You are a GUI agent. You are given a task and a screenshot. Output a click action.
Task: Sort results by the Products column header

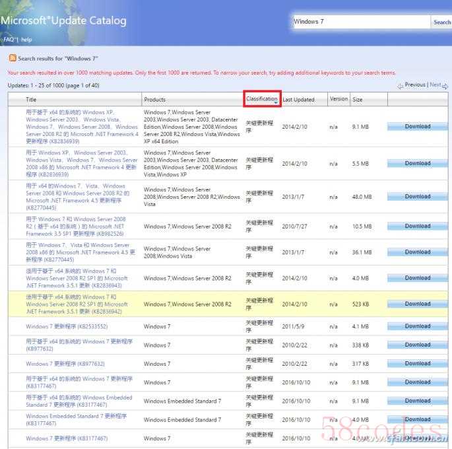[x=155, y=100]
